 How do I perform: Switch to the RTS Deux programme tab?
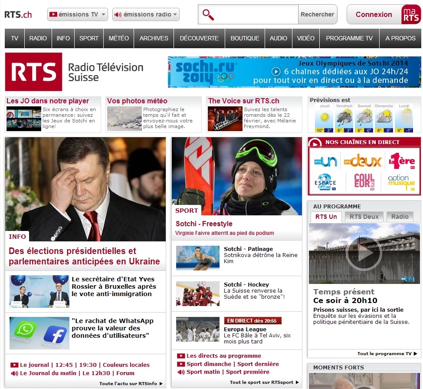tap(364, 217)
